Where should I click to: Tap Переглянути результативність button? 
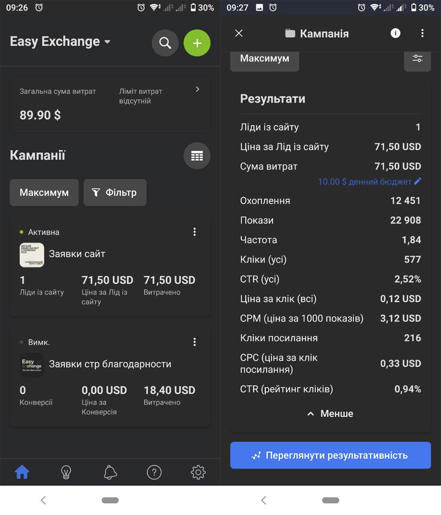pyautogui.click(x=331, y=455)
